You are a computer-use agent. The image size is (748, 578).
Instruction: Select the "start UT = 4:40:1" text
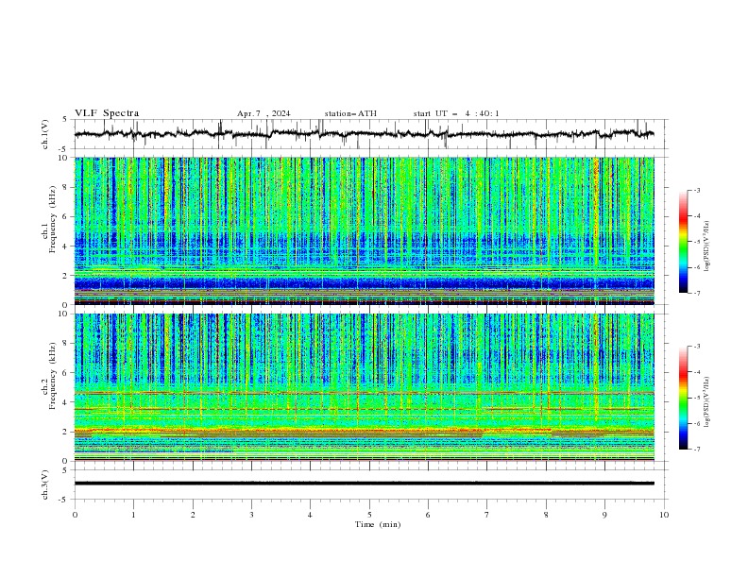[x=456, y=113]
